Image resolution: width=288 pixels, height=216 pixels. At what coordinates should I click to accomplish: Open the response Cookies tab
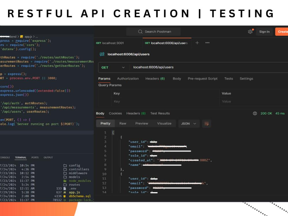115,113
